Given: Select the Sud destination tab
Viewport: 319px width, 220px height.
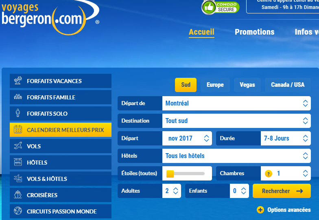Looking at the screenshot, I should point(186,85).
